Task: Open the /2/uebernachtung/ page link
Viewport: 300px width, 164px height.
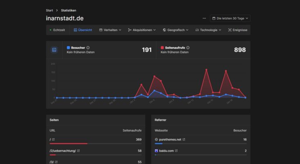Action: coord(63,151)
